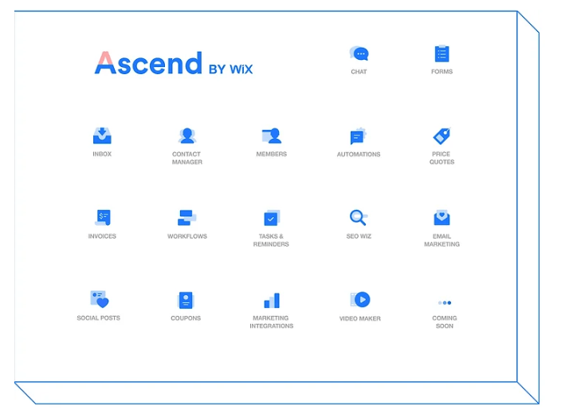
Task: Open the Contact Manager person icon
Action: point(186,136)
